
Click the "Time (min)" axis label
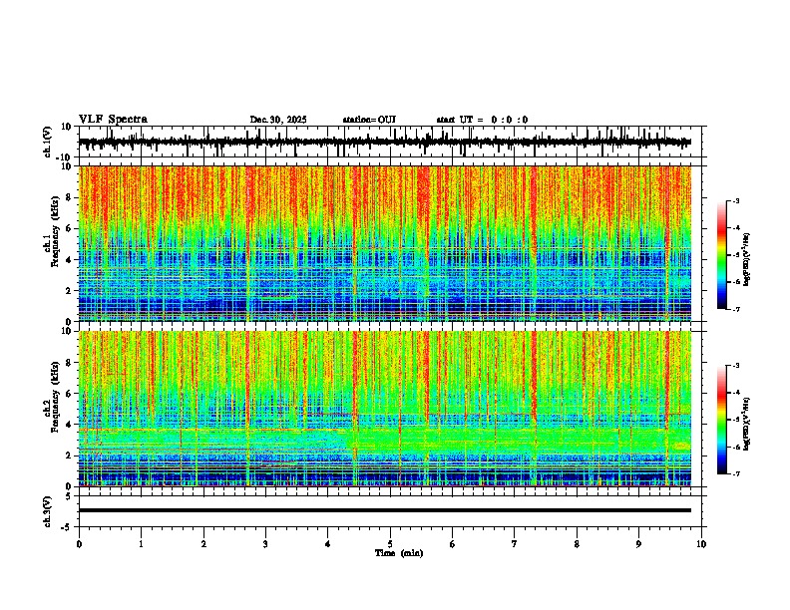click(x=399, y=553)
